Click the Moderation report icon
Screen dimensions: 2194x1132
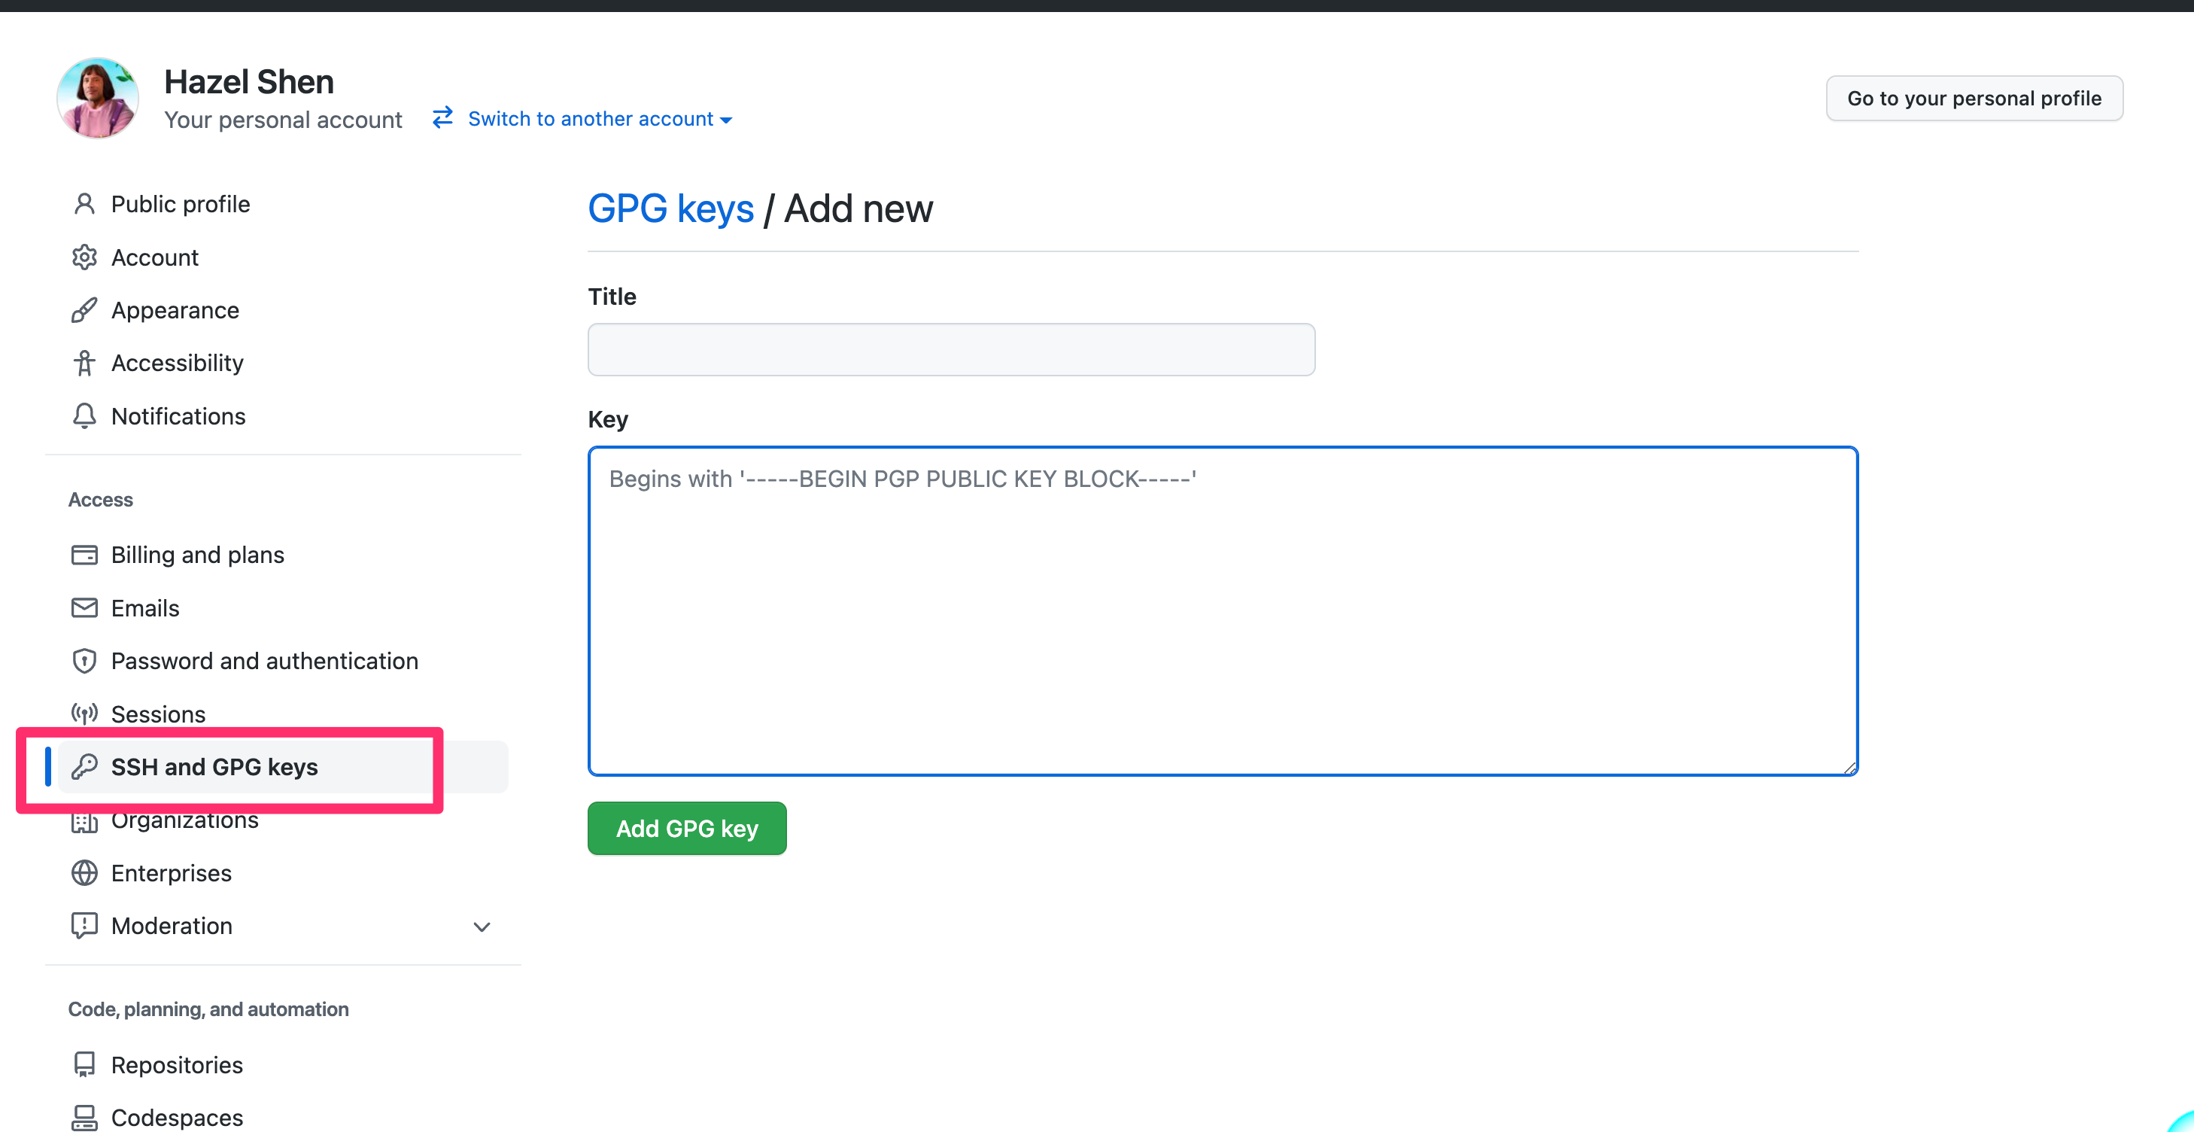[x=84, y=926]
